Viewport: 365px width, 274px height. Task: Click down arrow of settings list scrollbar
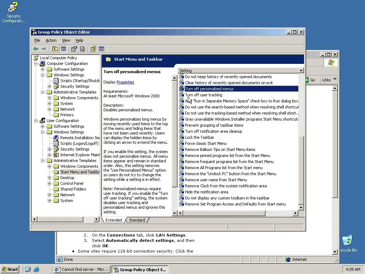click(x=301, y=207)
